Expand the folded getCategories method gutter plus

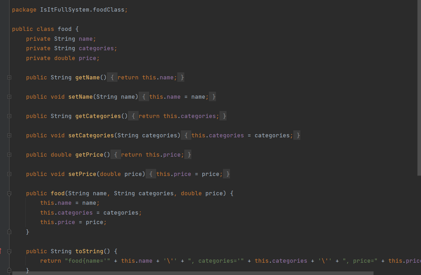point(9,116)
